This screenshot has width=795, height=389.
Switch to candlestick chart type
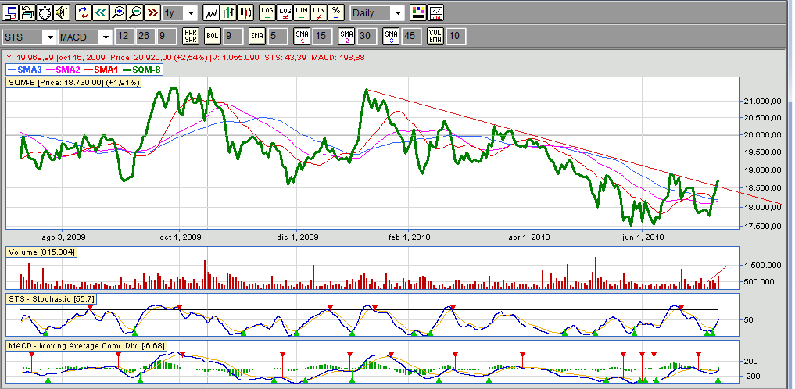click(x=245, y=12)
